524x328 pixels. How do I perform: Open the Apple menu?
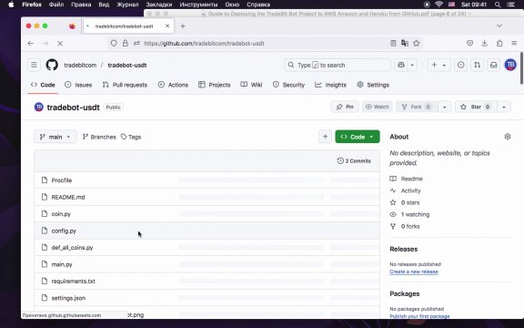[x=11, y=5]
